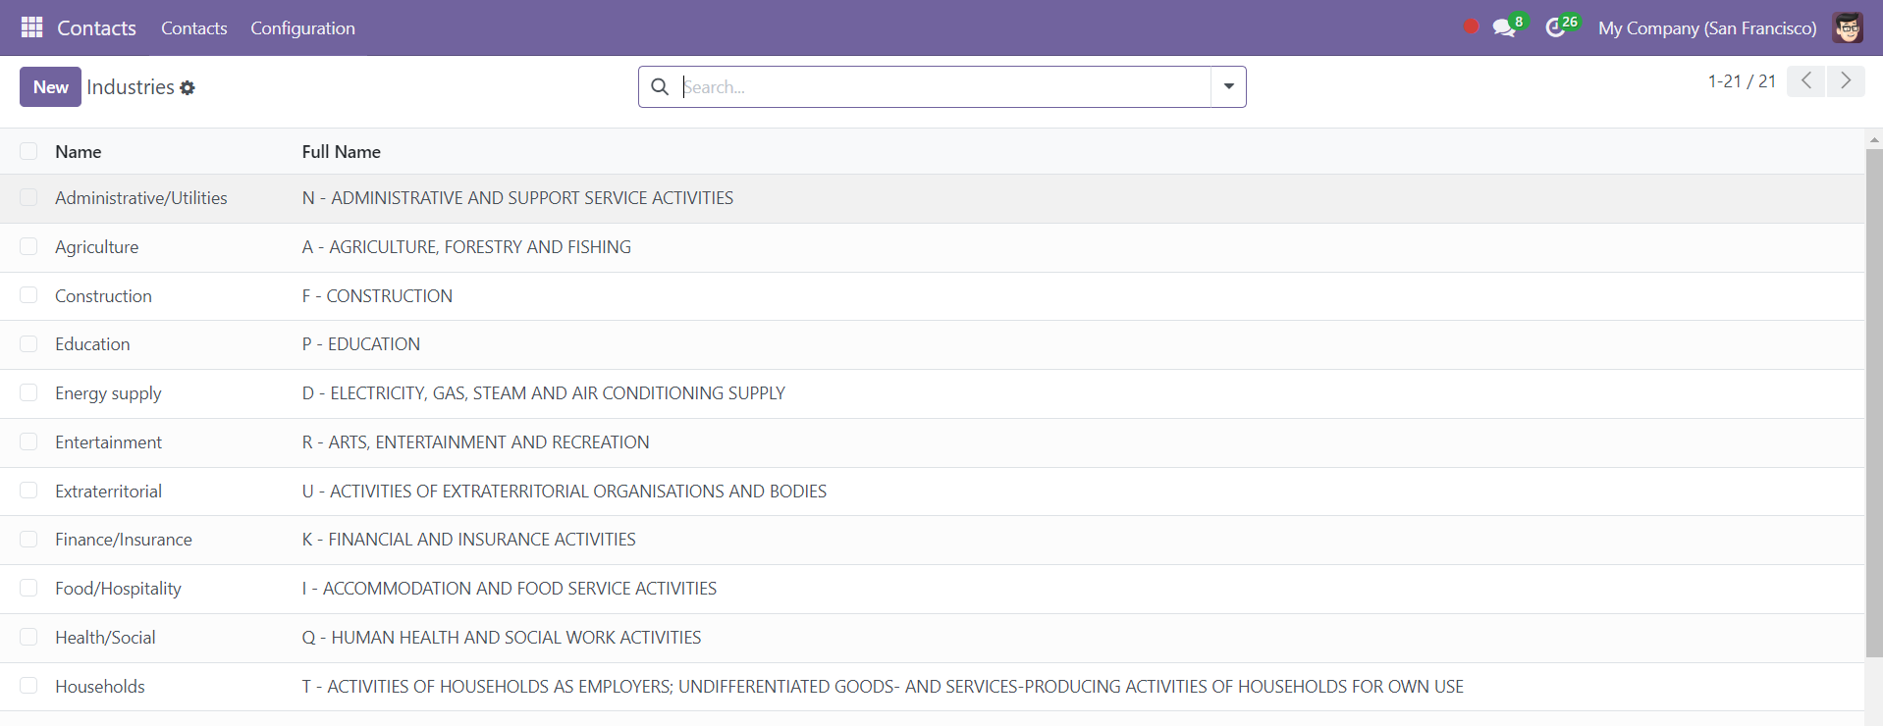
Task: Open the Contacts menu item
Action: pyautogui.click(x=194, y=28)
